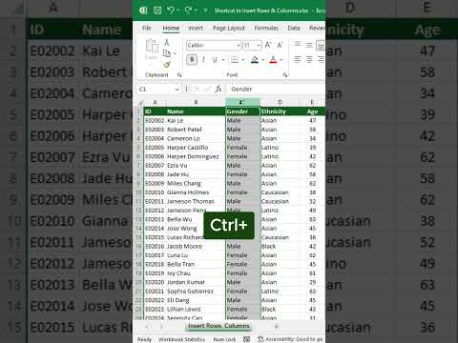Click the Redo arrow icon
This screenshot has width=458, height=343.
(x=188, y=10)
